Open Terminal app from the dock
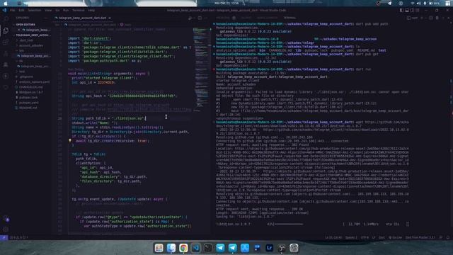 click(x=207, y=248)
